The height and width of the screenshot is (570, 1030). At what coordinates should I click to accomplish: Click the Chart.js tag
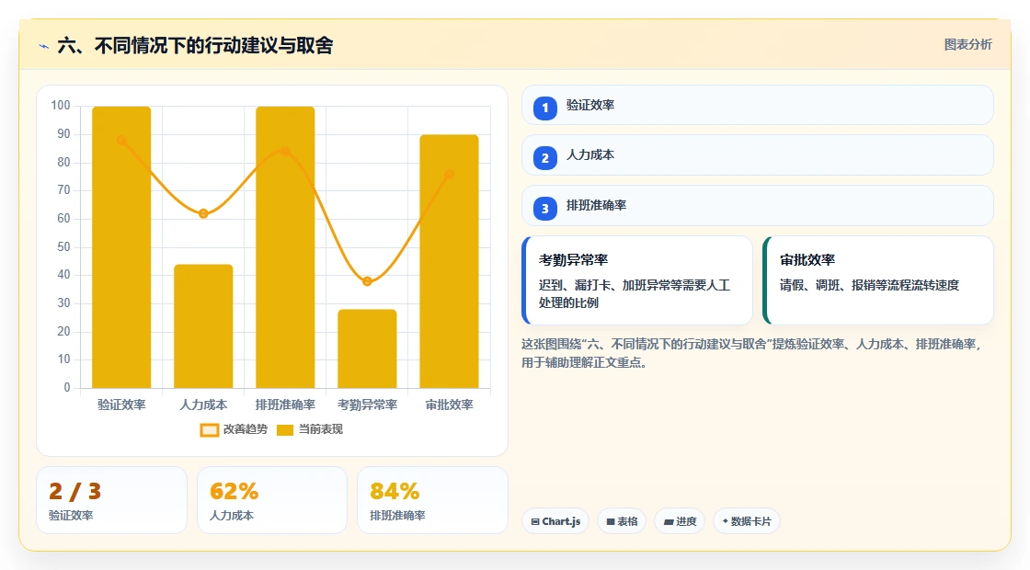(x=555, y=521)
